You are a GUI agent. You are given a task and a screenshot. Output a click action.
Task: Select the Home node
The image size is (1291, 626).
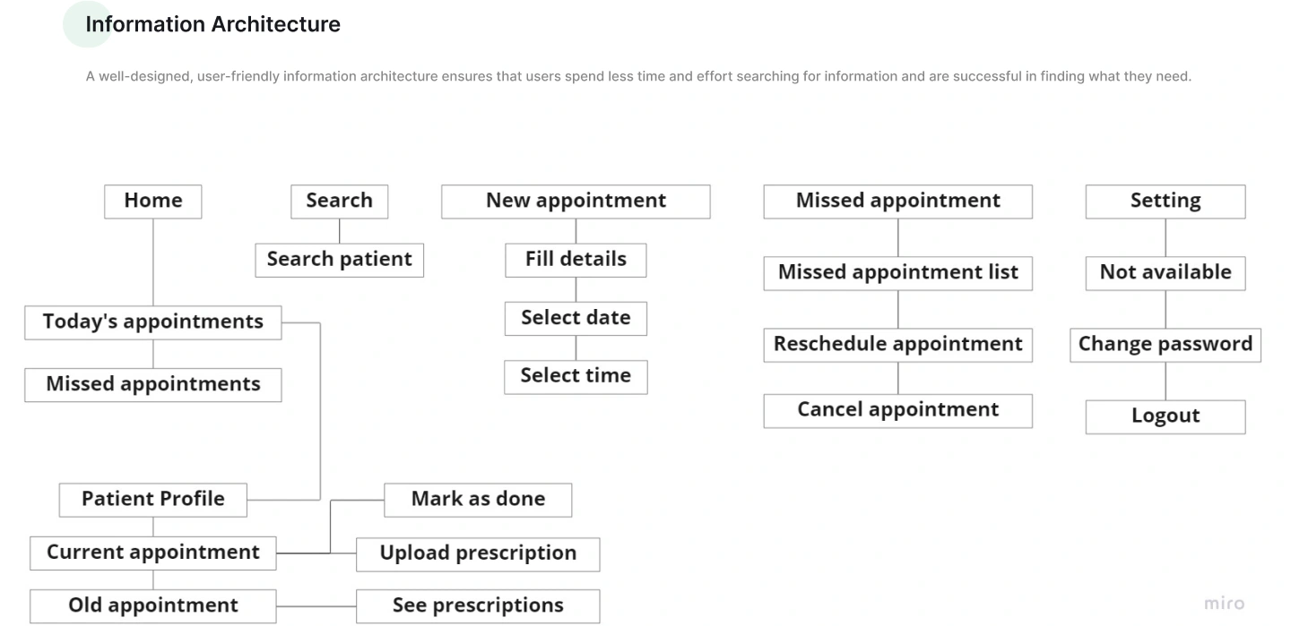pos(152,201)
